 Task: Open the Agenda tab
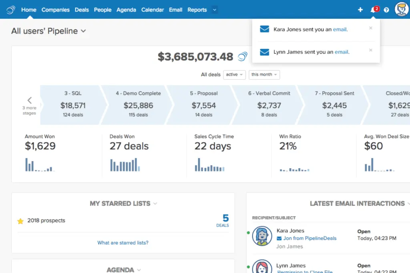click(x=126, y=10)
